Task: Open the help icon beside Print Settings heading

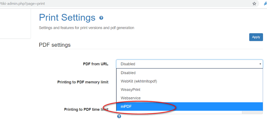Action: tap(101, 18)
